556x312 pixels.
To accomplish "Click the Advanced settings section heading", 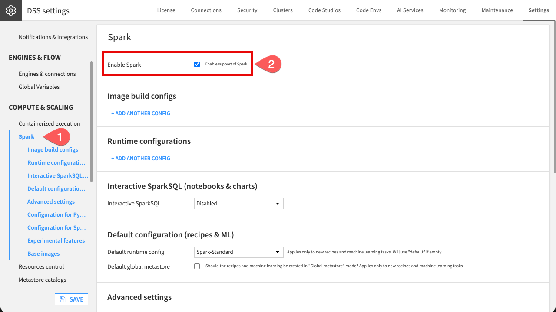I will pyautogui.click(x=139, y=297).
